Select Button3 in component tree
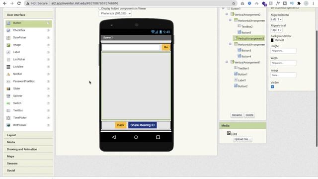The width and height of the screenshot is (318, 179). (246, 50)
